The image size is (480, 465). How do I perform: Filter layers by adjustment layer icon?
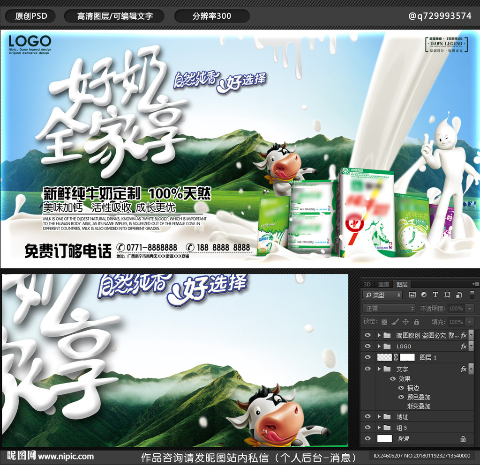point(424,295)
